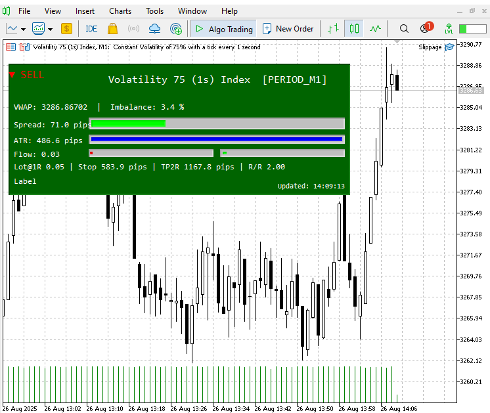Image resolution: width=490 pixels, height=413 pixels.
Task: Click the 26 Aug 13:34 time label
Action: (x=231, y=408)
